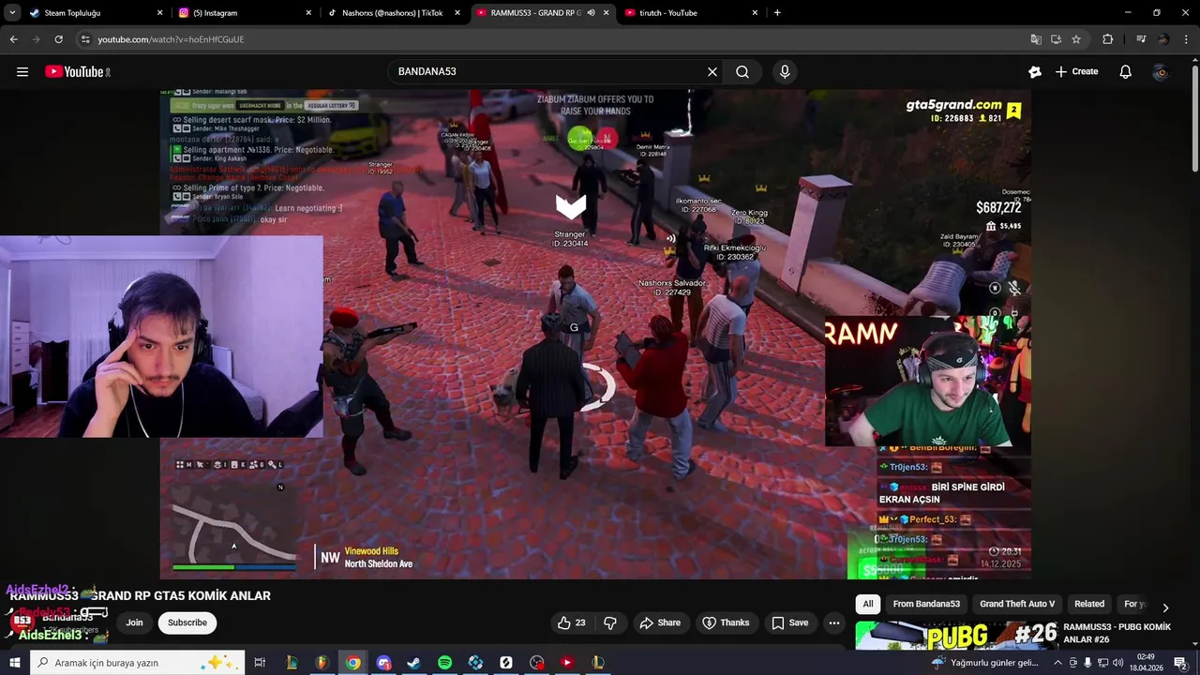
Task: Open YouTube notifications bell
Action: [1125, 71]
